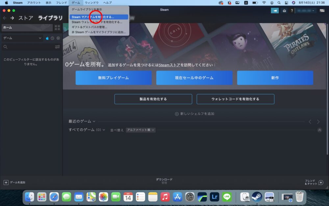Open the Steam inbox envelope icon

(x=284, y=11)
